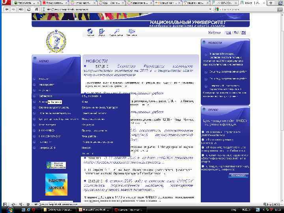The image size is (284, 213).
Task: Switch site language to UA
Action: point(228,33)
